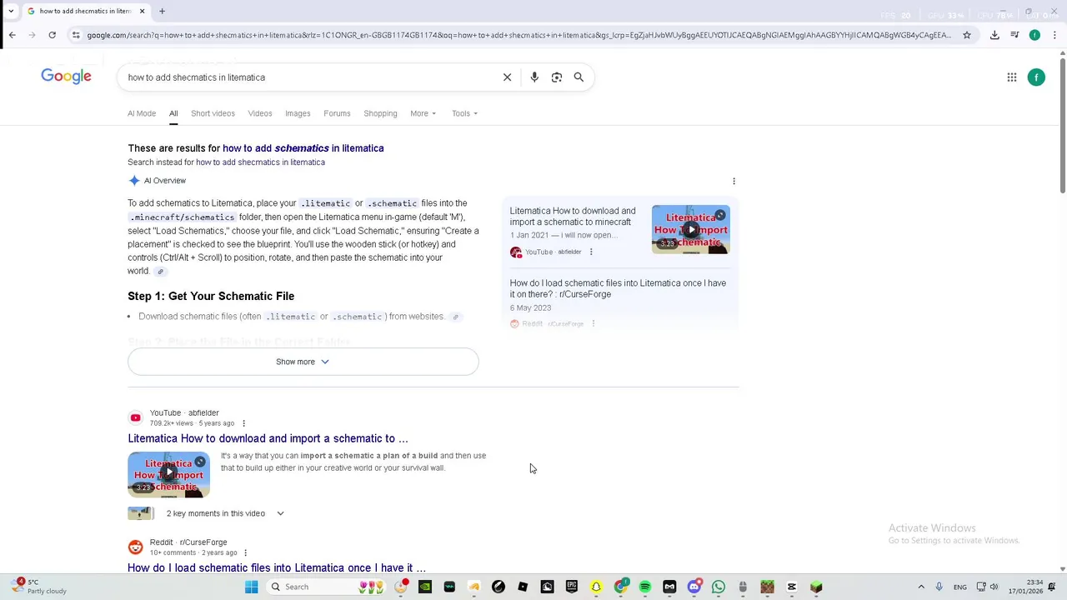Screen dimensions: 1067x600
Task: Go back to the previous page
Action: click(x=12, y=35)
